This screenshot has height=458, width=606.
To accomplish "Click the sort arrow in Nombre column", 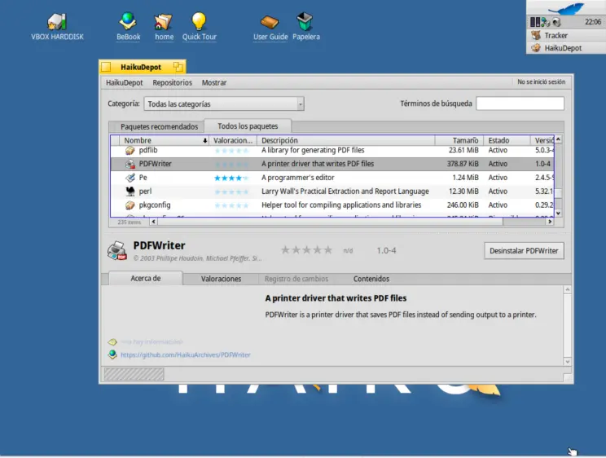I will pyautogui.click(x=204, y=140).
